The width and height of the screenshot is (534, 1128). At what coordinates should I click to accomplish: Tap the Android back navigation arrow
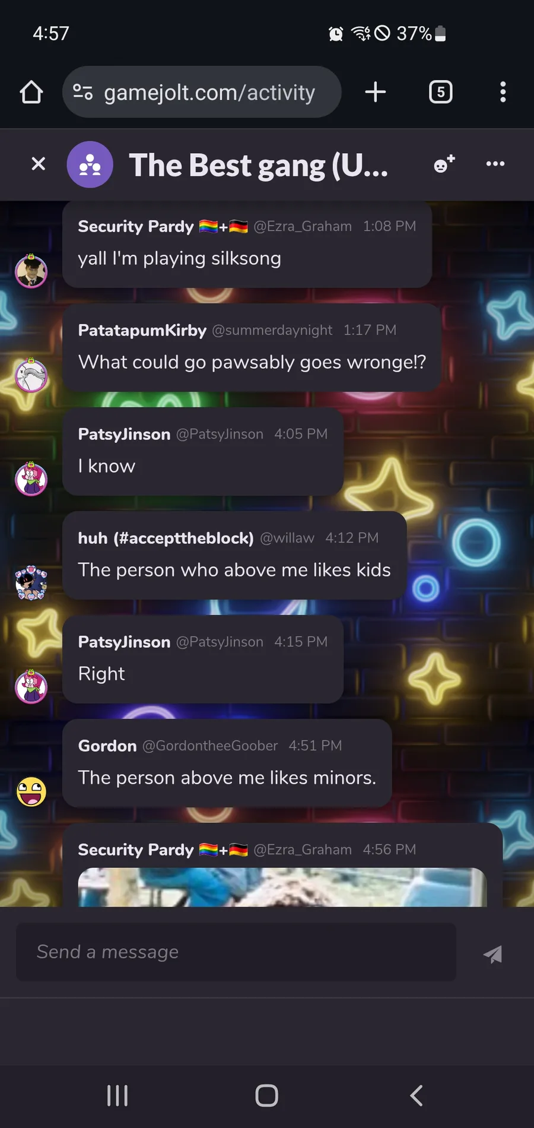pyautogui.click(x=417, y=1095)
